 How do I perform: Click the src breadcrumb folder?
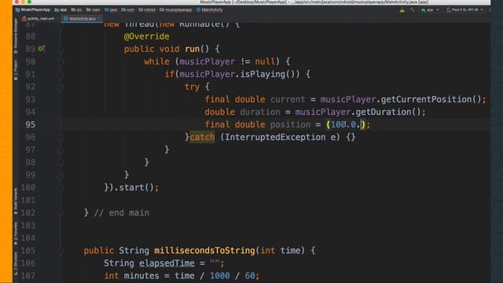pos(76,10)
